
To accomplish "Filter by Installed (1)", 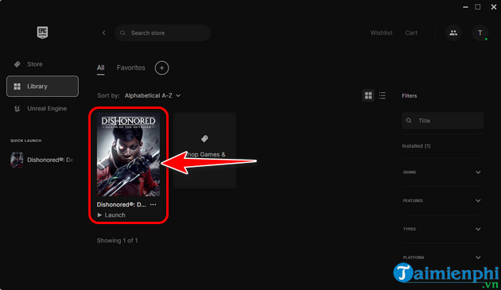I will [x=416, y=146].
